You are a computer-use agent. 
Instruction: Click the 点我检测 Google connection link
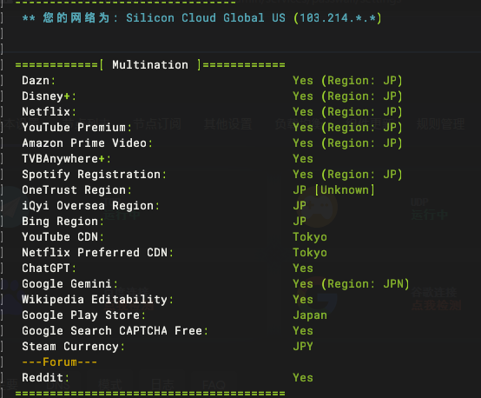point(436,305)
